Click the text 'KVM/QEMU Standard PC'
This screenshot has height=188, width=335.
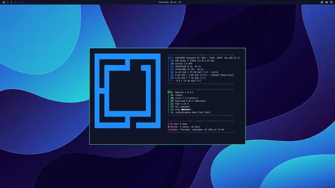[x=187, y=58]
